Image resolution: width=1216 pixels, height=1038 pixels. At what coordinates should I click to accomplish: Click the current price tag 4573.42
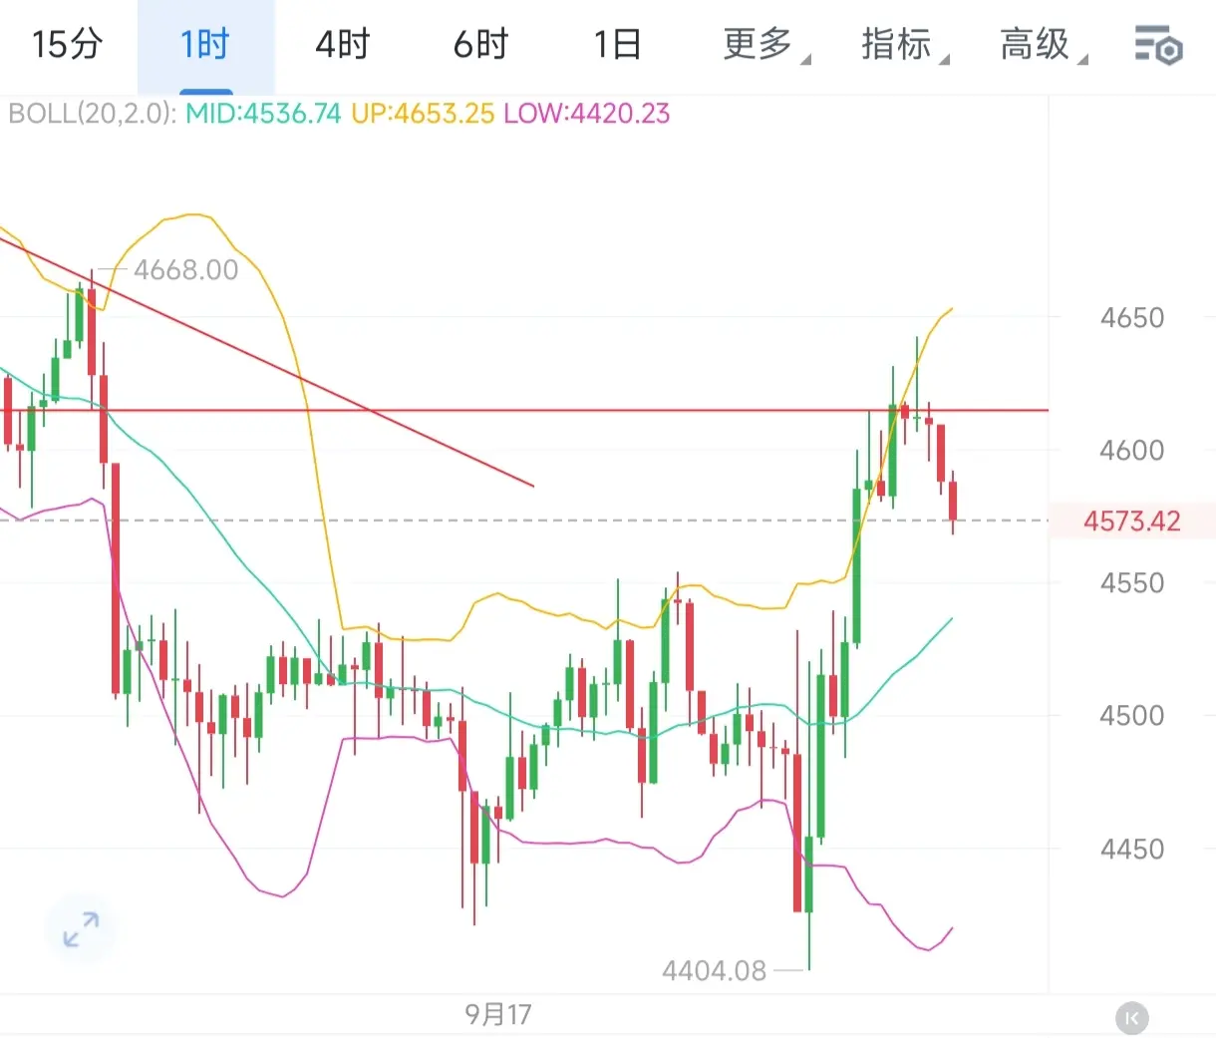point(1132,521)
